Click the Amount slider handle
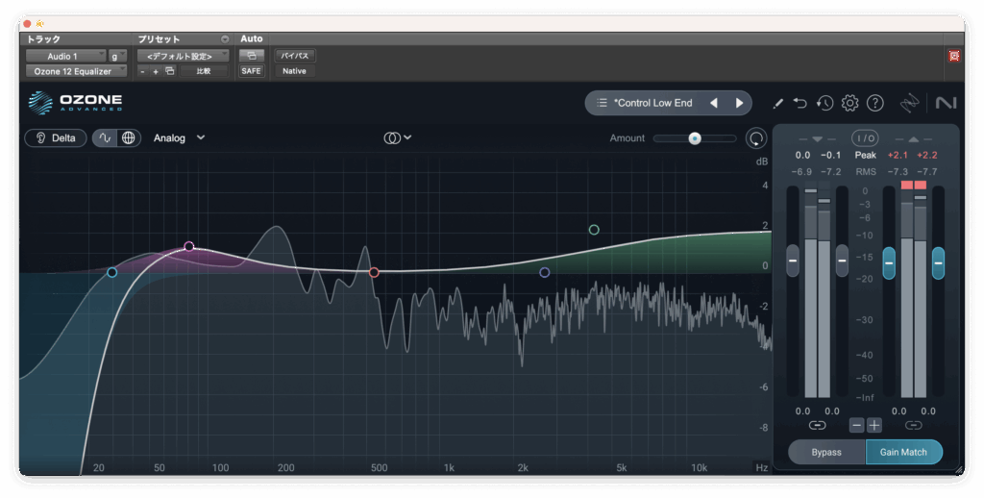Screen dimensions: 984x498 pyautogui.click(x=694, y=138)
